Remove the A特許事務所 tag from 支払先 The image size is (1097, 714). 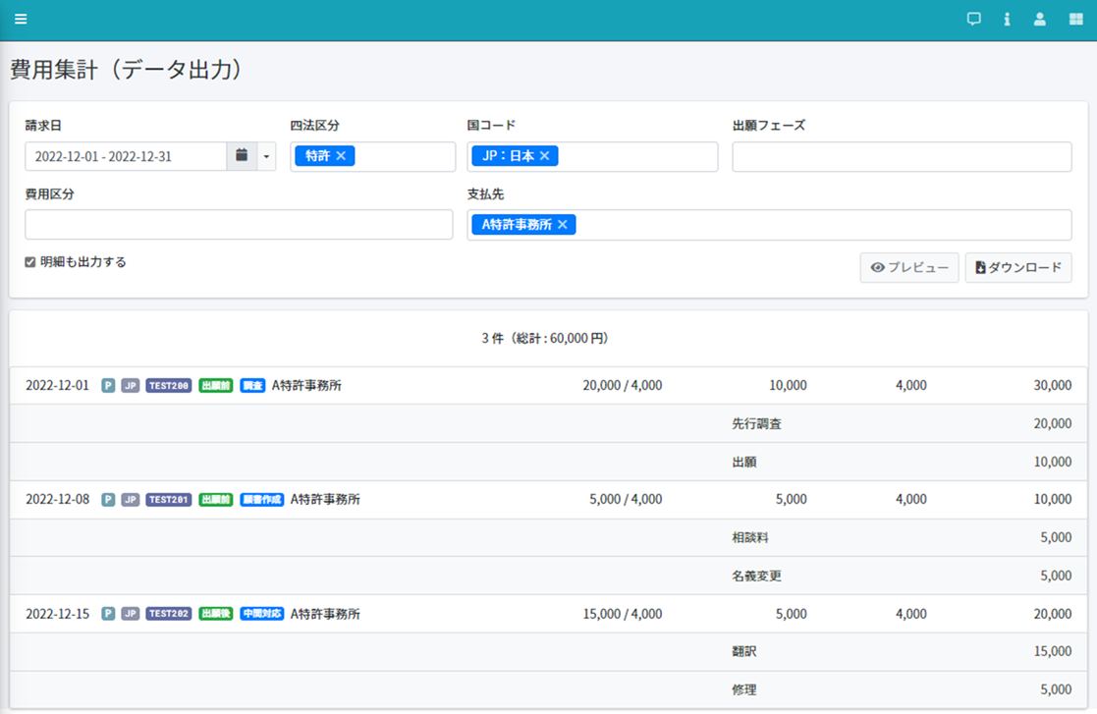point(563,225)
